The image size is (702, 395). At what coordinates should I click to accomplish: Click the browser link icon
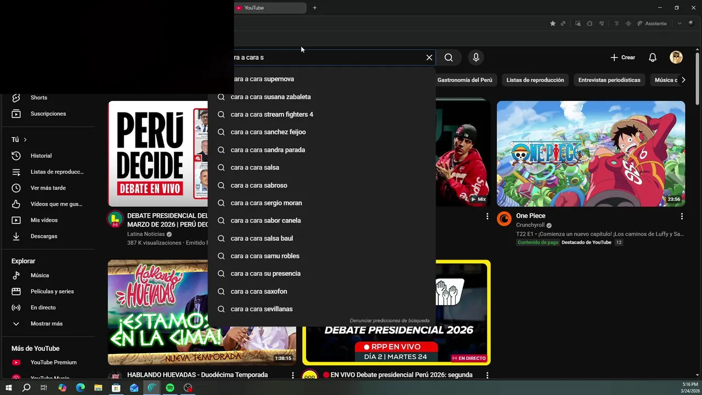point(563,24)
